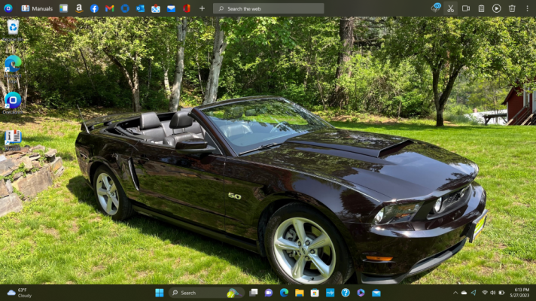Select the scissors screenshot tool

pyautogui.click(x=450, y=8)
